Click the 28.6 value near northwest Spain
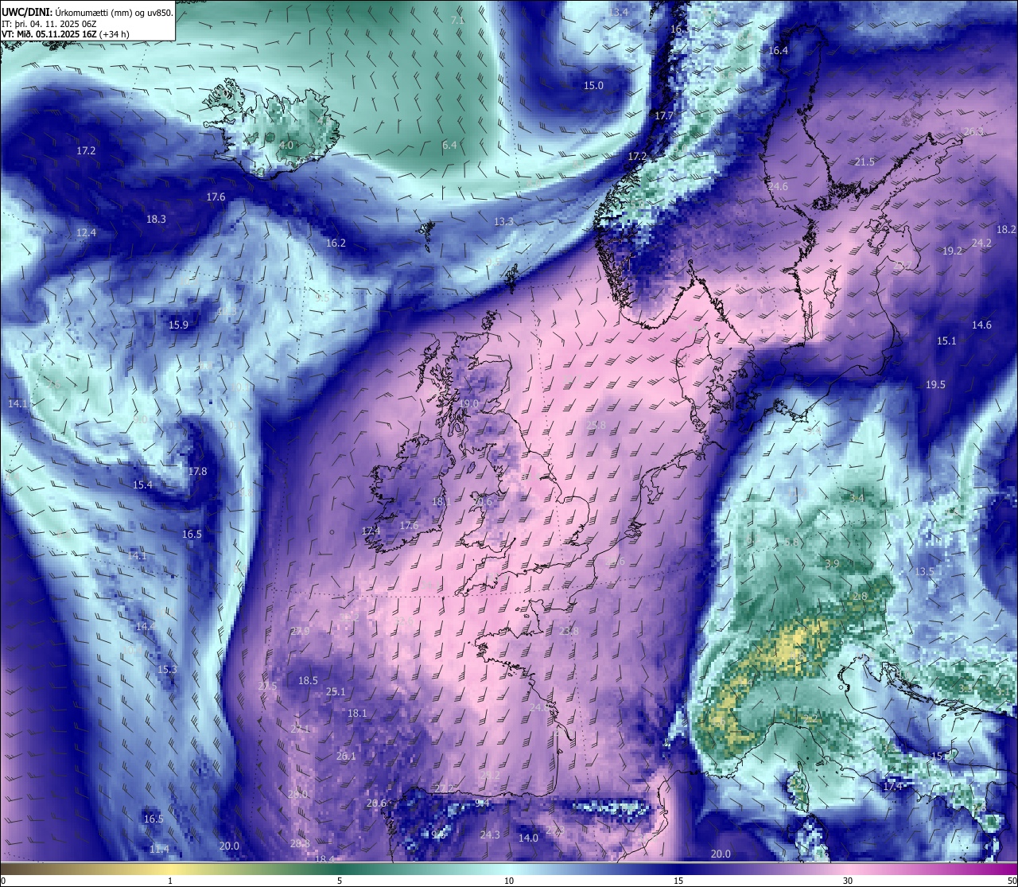This screenshot has width=1018, height=887. 376,803
